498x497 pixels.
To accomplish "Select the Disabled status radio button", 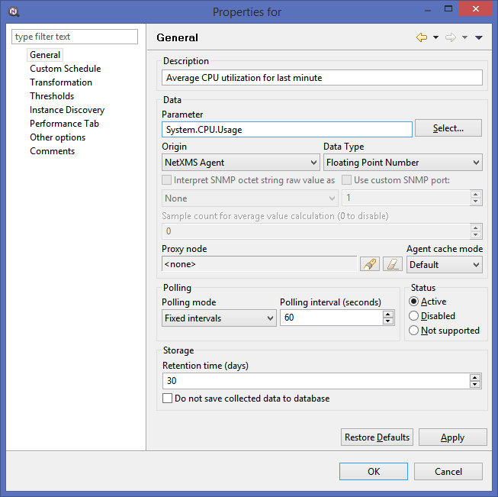I will (x=414, y=316).
